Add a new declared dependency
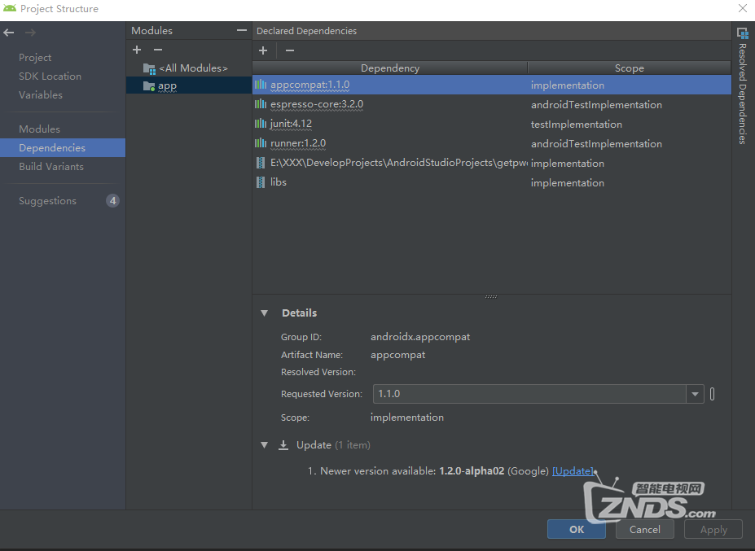Image resolution: width=755 pixels, height=551 pixels. [263, 50]
